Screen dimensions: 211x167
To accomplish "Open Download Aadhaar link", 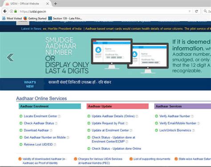I will pos(37,130).
